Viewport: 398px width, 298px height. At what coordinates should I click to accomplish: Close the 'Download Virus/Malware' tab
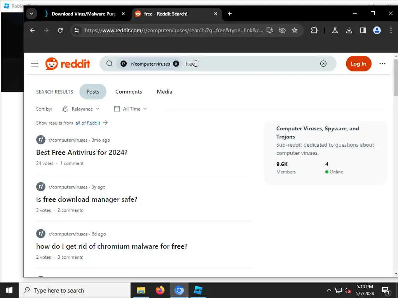pos(123,14)
